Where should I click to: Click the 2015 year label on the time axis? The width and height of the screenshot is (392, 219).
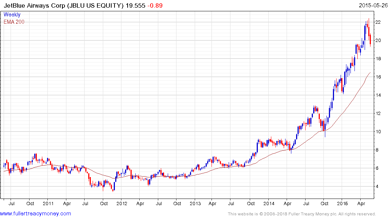342,203
